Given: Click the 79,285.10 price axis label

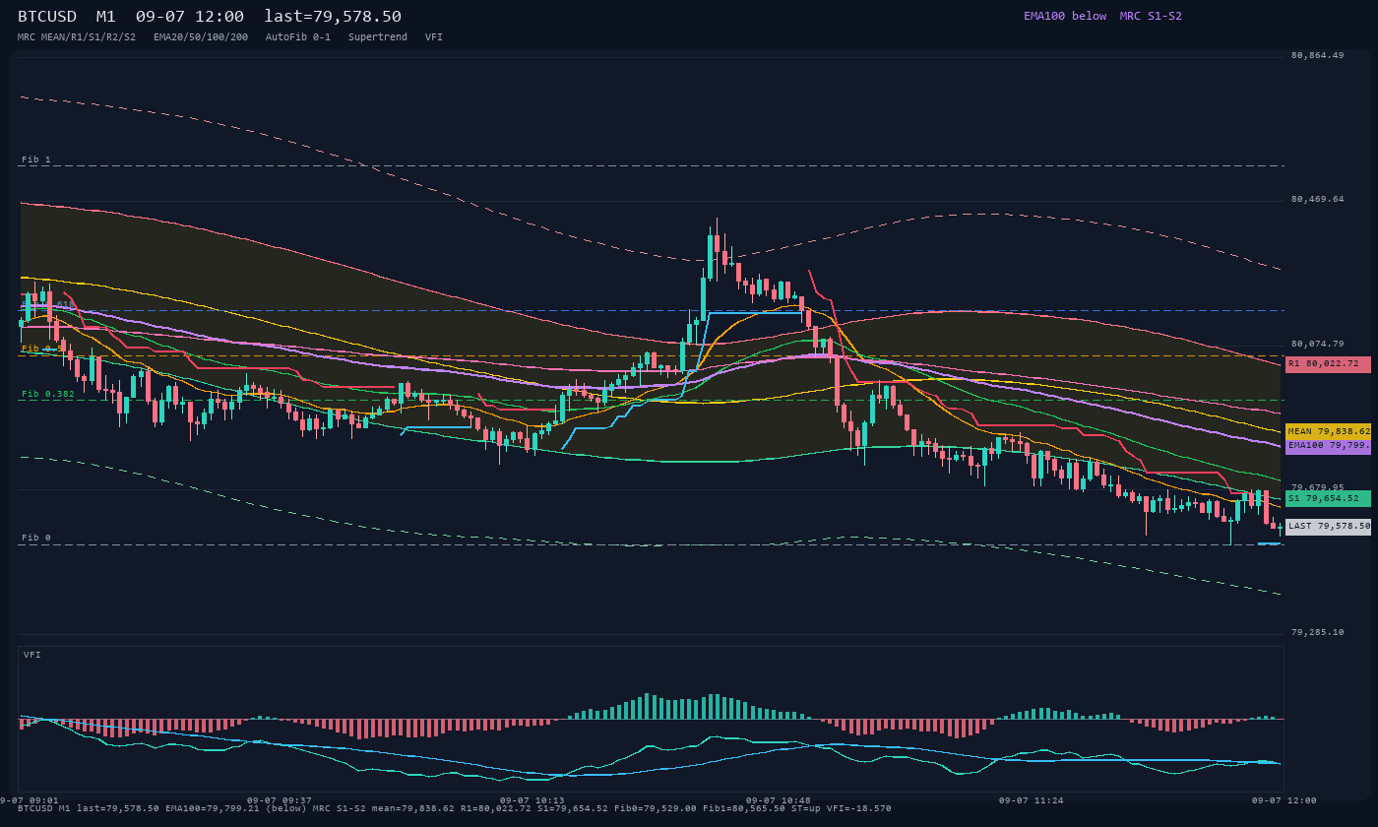Looking at the screenshot, I should tap(1317, 632).
